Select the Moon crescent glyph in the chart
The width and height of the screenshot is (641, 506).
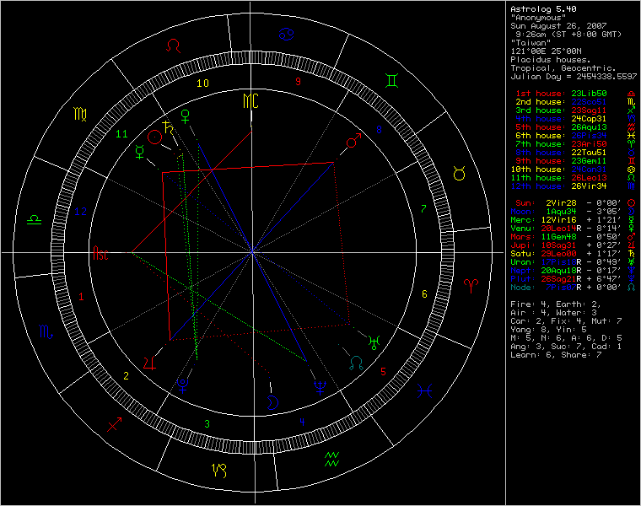(x=272, y=401)
